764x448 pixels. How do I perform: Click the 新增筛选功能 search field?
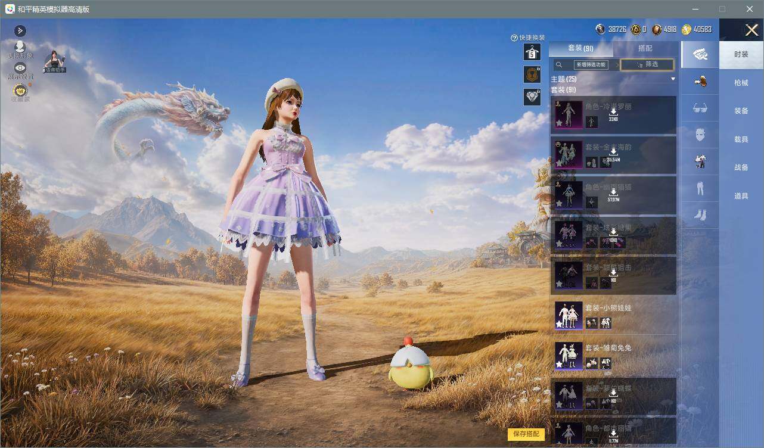(591, 65)
